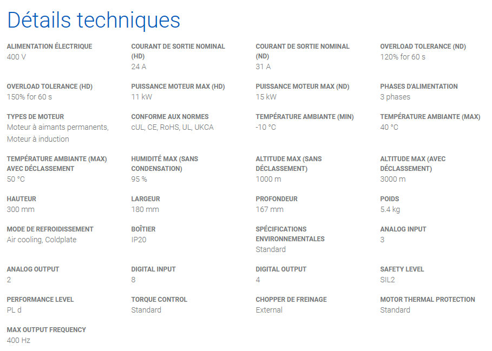Viewport: 492px width, 351px height.
Task: Select the '3000 m' value
Action: (393, 180)
